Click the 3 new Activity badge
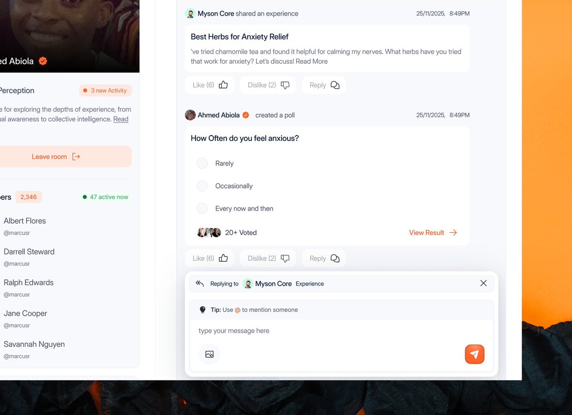This screenshot has height=415, width=572. coord(105,90)
